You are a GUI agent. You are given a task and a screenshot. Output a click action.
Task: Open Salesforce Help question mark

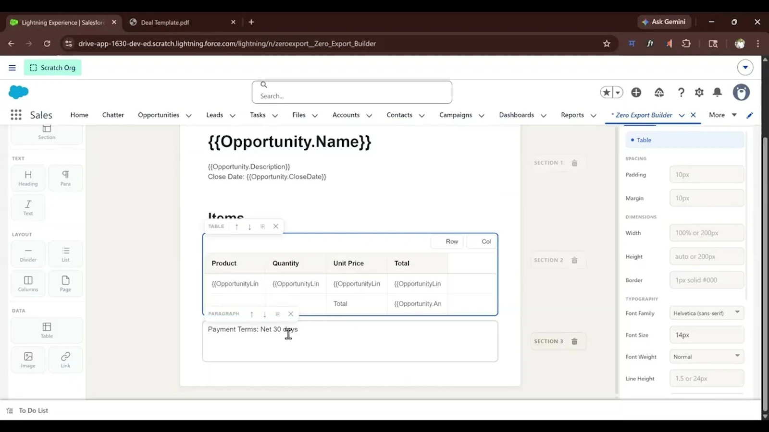681,92
